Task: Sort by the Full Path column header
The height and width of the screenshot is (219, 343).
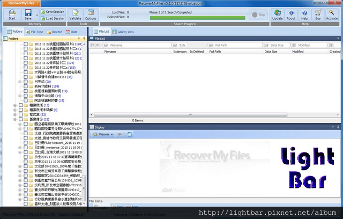Action: coord(215,52)
